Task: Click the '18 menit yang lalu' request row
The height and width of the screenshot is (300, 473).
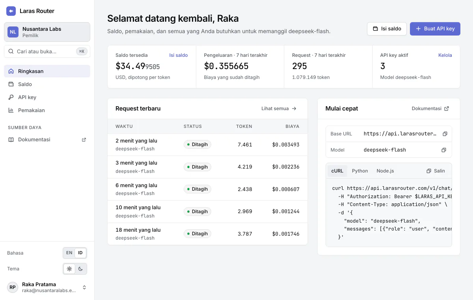Action: click(x=207, y=234)
